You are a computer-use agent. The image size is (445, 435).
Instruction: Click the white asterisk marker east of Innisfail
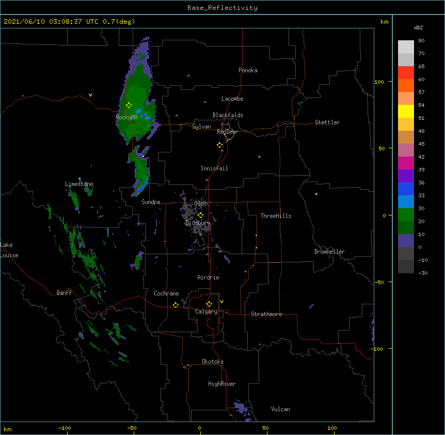click(259, 157)
